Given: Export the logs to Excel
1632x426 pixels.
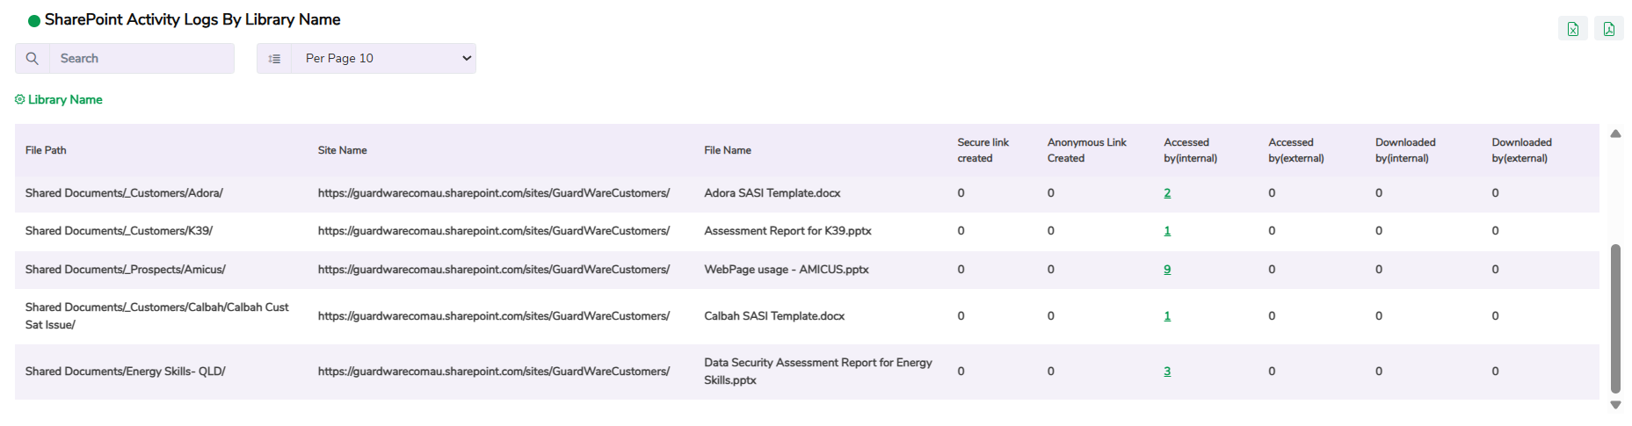Looking at the screenshot, I should click(x=1572, y=29).
